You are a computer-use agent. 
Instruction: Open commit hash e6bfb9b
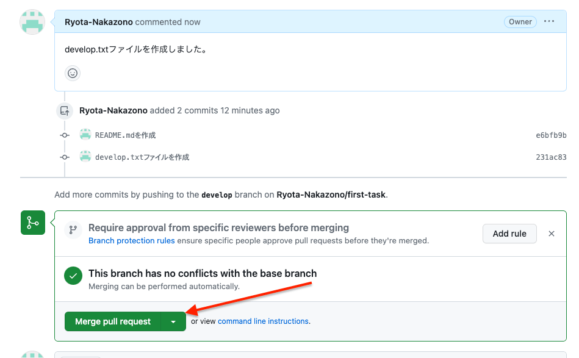click(551, 135)
